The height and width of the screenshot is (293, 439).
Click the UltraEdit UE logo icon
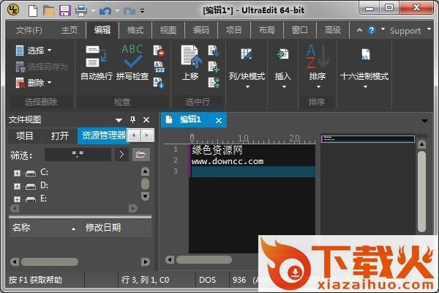[x=13, y=10]
